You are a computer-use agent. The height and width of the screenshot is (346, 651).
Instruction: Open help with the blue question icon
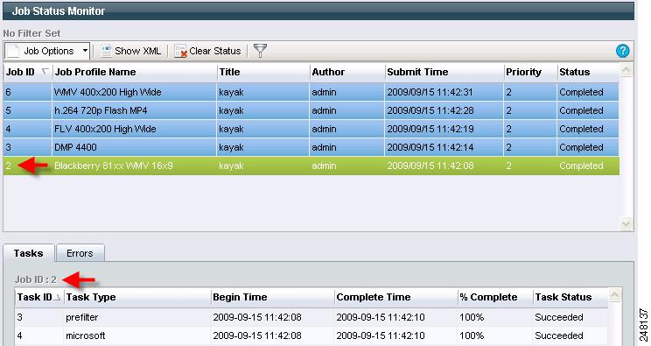point(622,51)
